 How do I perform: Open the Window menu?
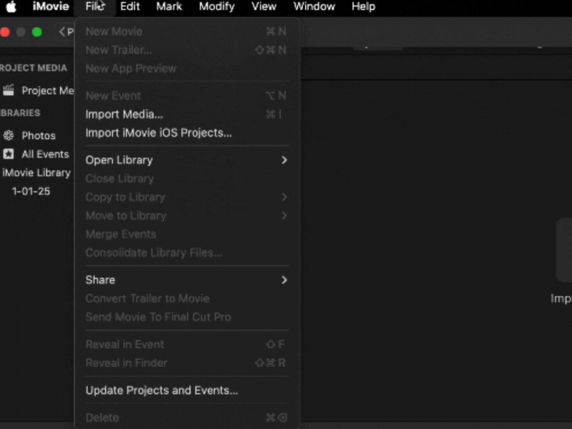(314, 7)
